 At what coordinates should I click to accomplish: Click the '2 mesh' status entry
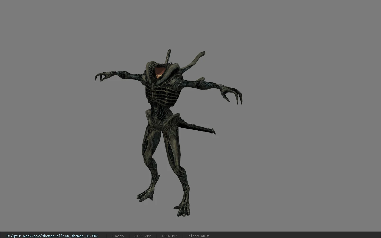tap(117, 236)
